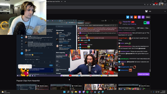Click chat username "mittensthekillerbunny"

(x=125, y=33)
